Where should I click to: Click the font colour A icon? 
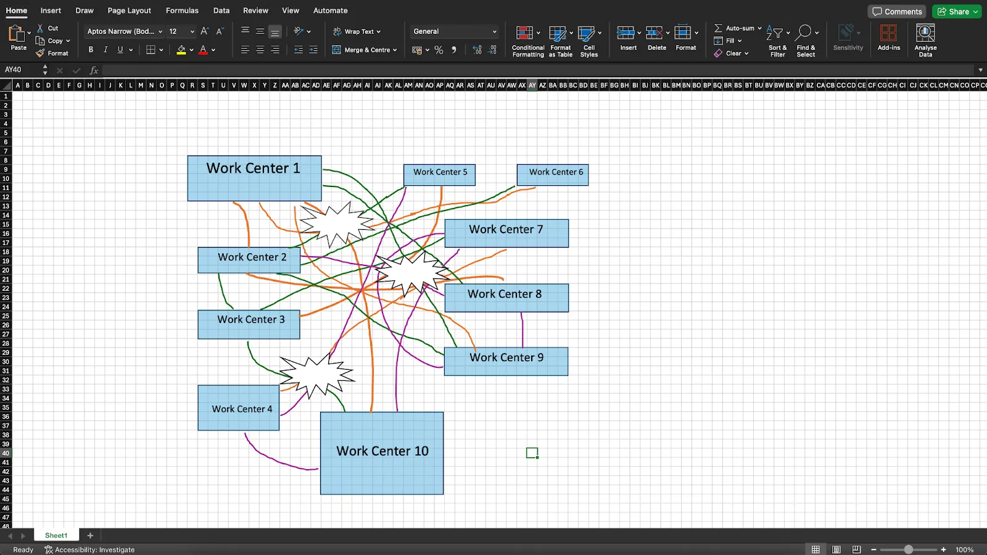coord(203,50)
